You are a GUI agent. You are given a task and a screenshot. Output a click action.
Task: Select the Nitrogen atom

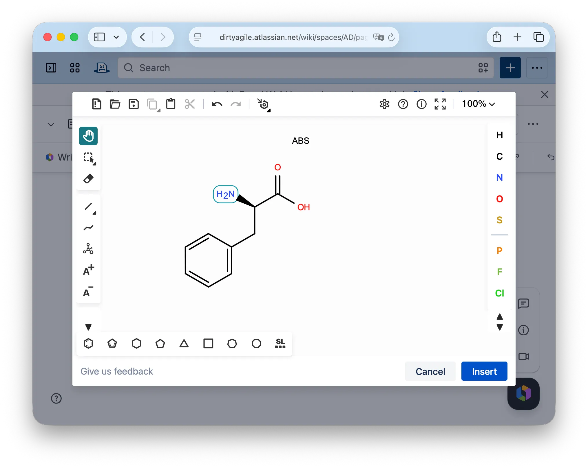(x=499, y=178)
